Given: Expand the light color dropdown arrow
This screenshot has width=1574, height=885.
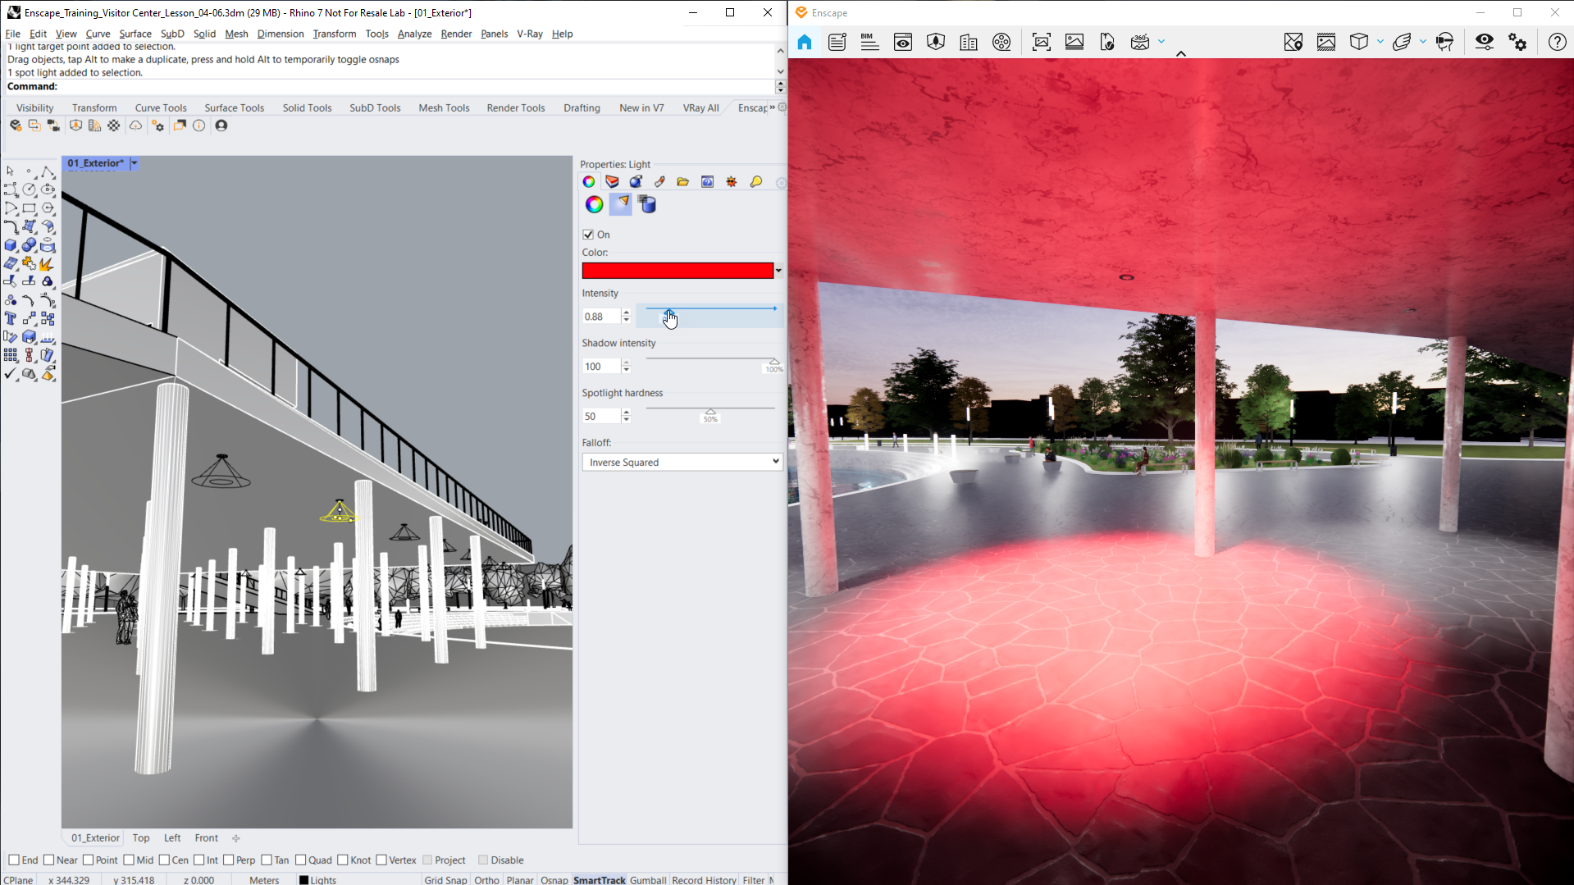Looking at the screenshot, I should click(778, 271).
